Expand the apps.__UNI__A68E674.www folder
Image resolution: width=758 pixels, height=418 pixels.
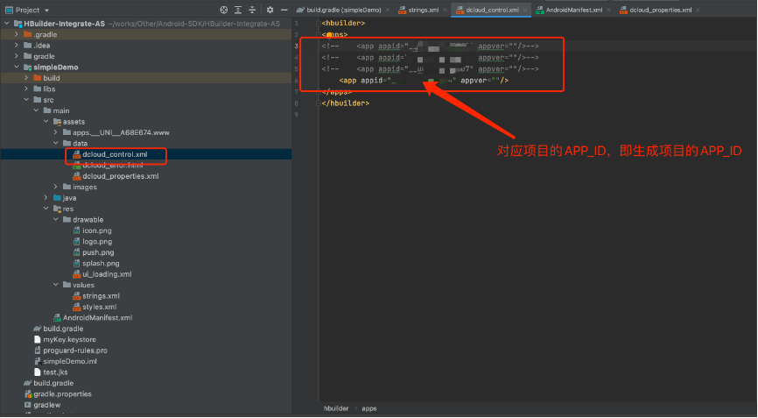(56, 132)
